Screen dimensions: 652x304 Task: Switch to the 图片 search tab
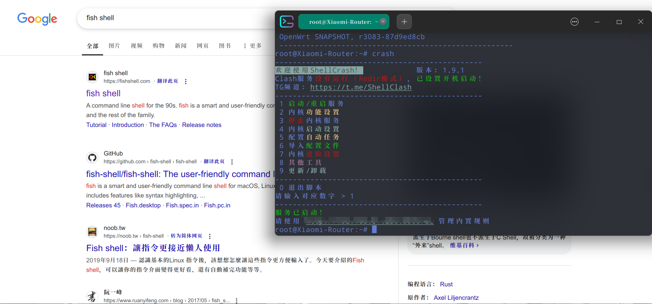coord(114,46)
